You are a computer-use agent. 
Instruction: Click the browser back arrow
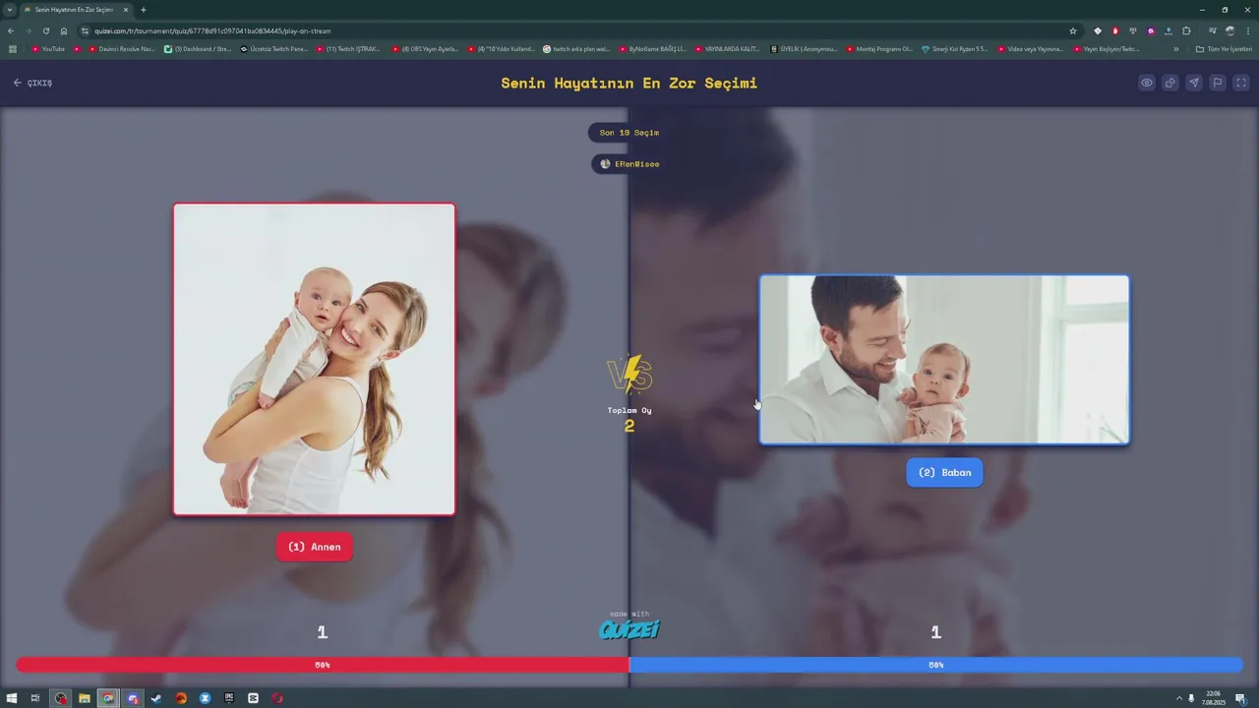tap(11, 30)
